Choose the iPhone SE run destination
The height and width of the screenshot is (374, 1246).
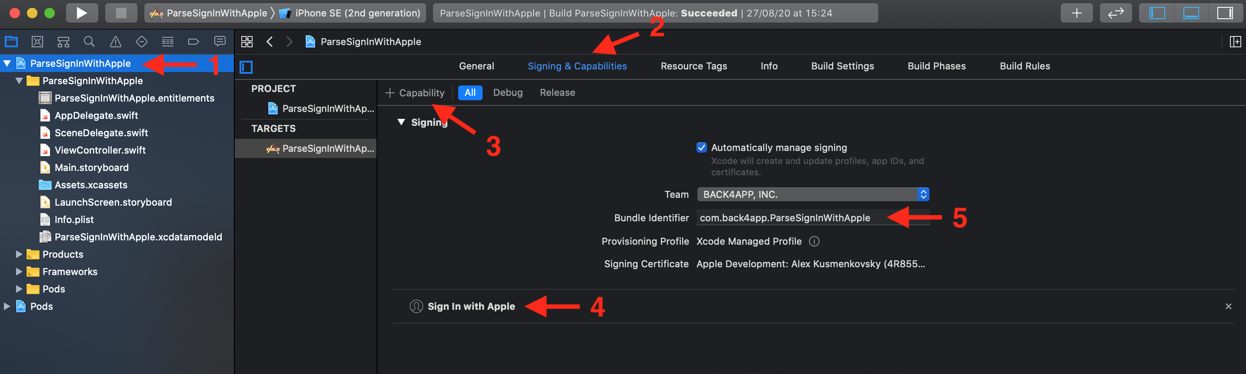[x=350, y=13]
